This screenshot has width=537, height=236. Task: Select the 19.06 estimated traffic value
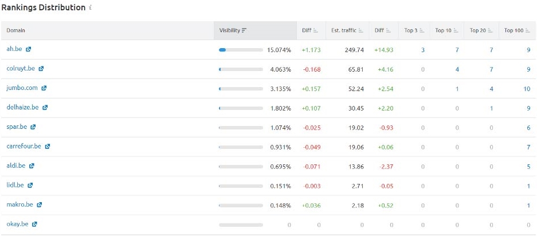pyautogui.click(x=356, y=147)
